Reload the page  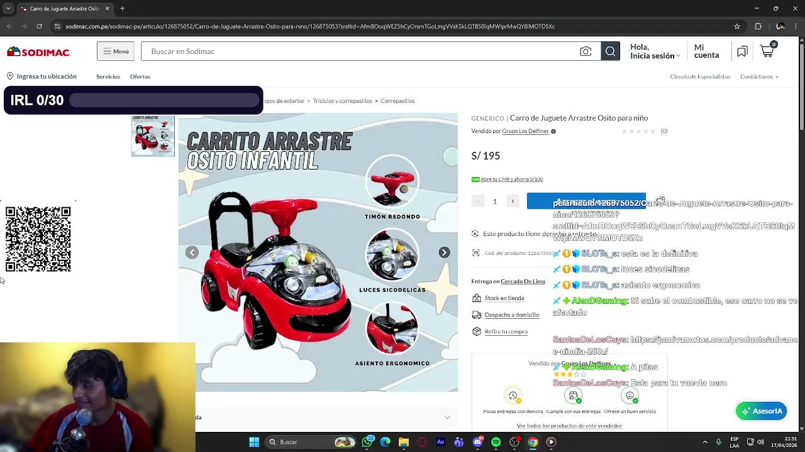[39, 26]
